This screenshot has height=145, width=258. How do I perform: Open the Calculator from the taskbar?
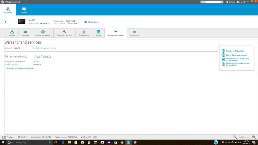coord(89,142)
